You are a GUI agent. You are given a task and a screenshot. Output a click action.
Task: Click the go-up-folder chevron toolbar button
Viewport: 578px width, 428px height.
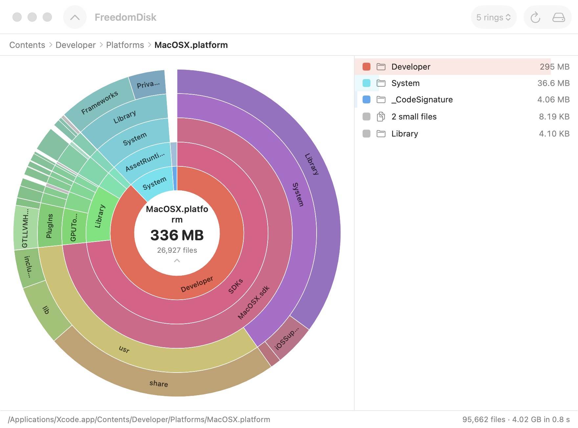[75, 17]
